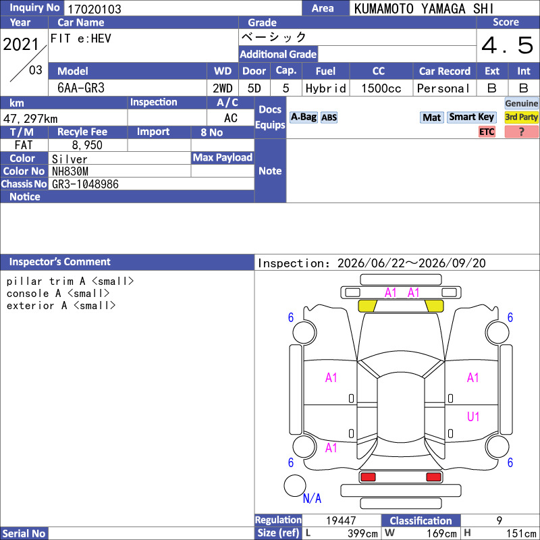Click the 4.5 score value
Viewport: 540px width, 540px height.
coord(508,45)
